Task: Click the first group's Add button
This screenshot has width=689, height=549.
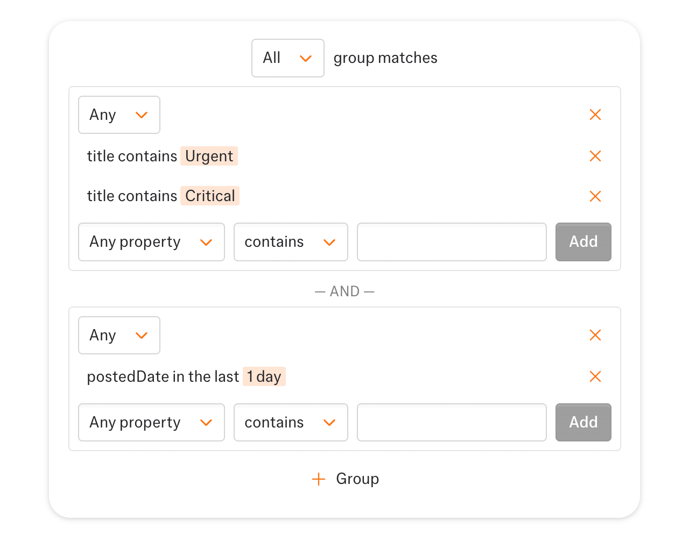Action: coord(583,242)
